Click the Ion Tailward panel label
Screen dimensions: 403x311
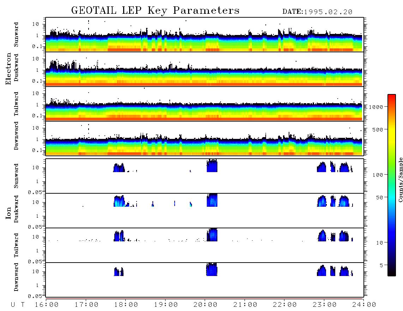coord(16,245)
